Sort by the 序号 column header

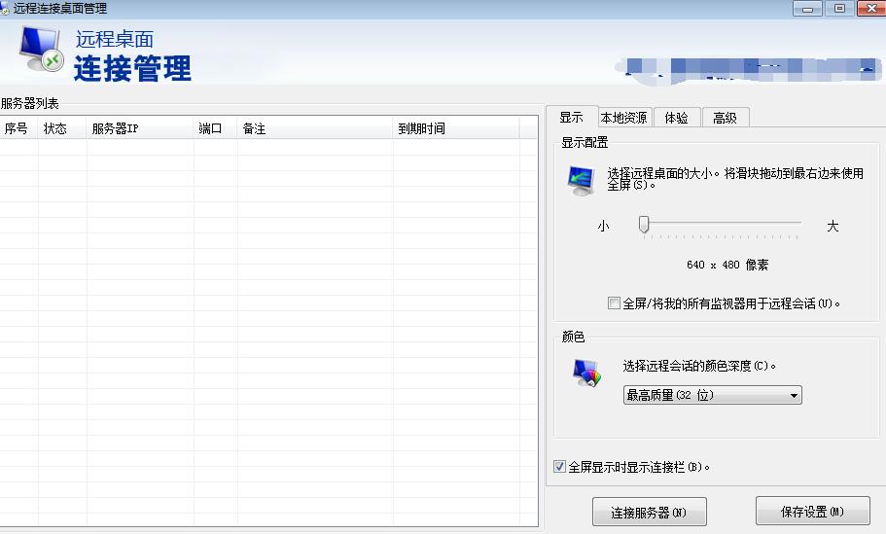pyautogui.click(x=18, y=128)
